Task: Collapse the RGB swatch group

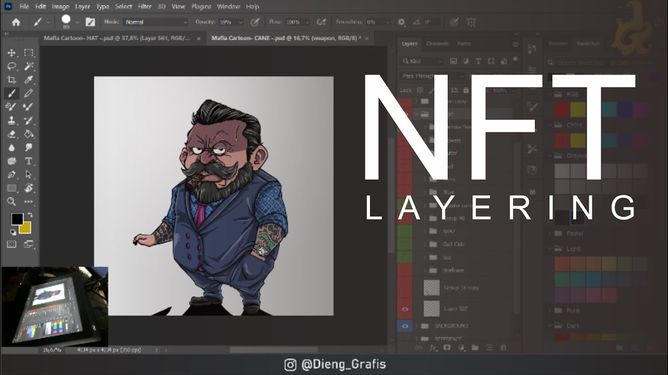Action: point(550,95)
